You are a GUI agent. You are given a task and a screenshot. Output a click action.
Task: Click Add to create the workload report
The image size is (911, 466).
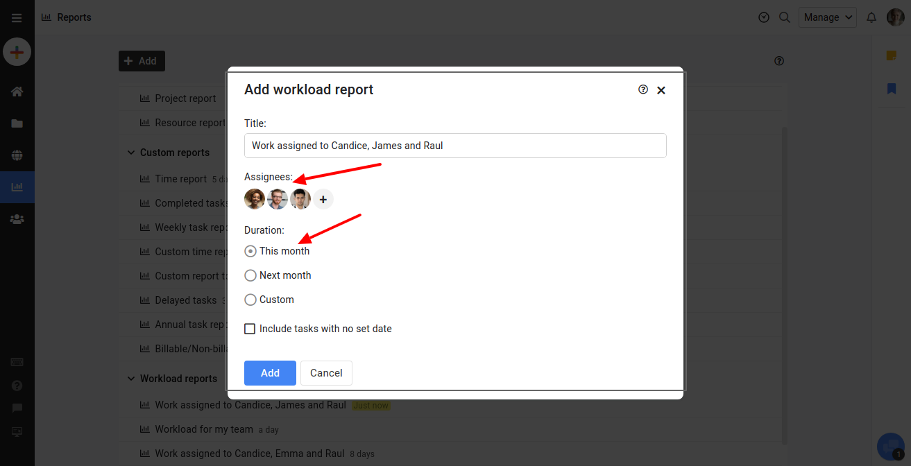(x=269, y=372)
